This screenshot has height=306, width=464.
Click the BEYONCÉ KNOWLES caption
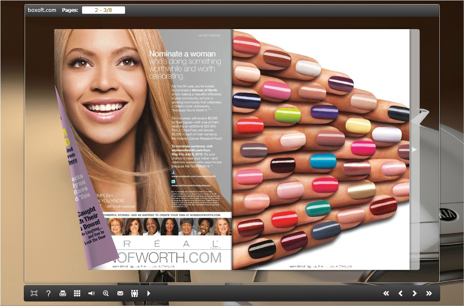(121, 207)
